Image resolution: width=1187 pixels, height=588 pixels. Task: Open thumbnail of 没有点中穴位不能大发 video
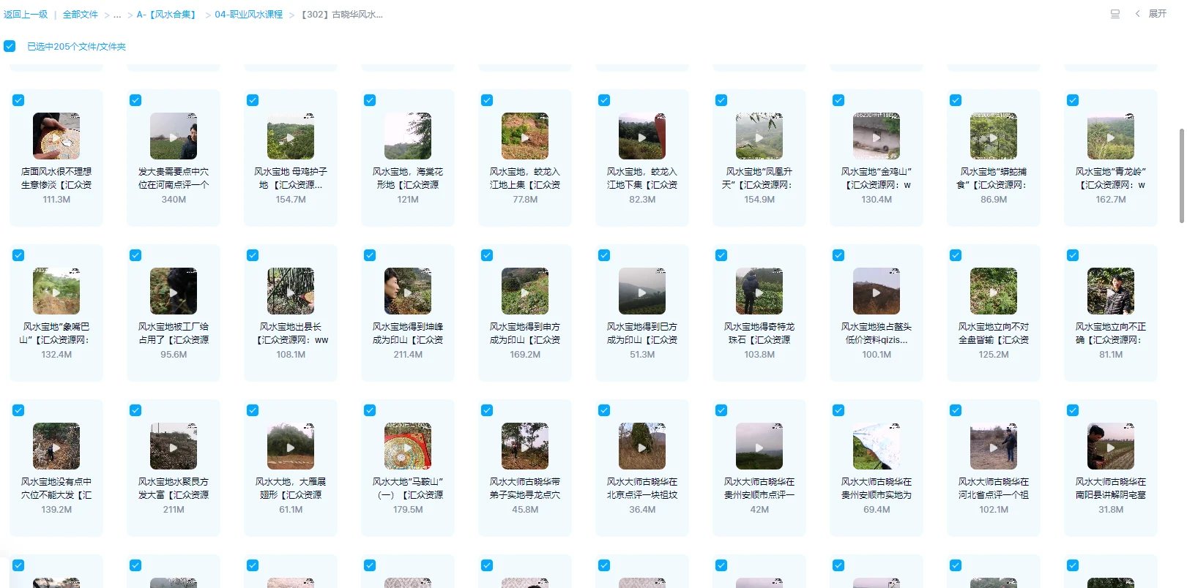pos(56,446)
